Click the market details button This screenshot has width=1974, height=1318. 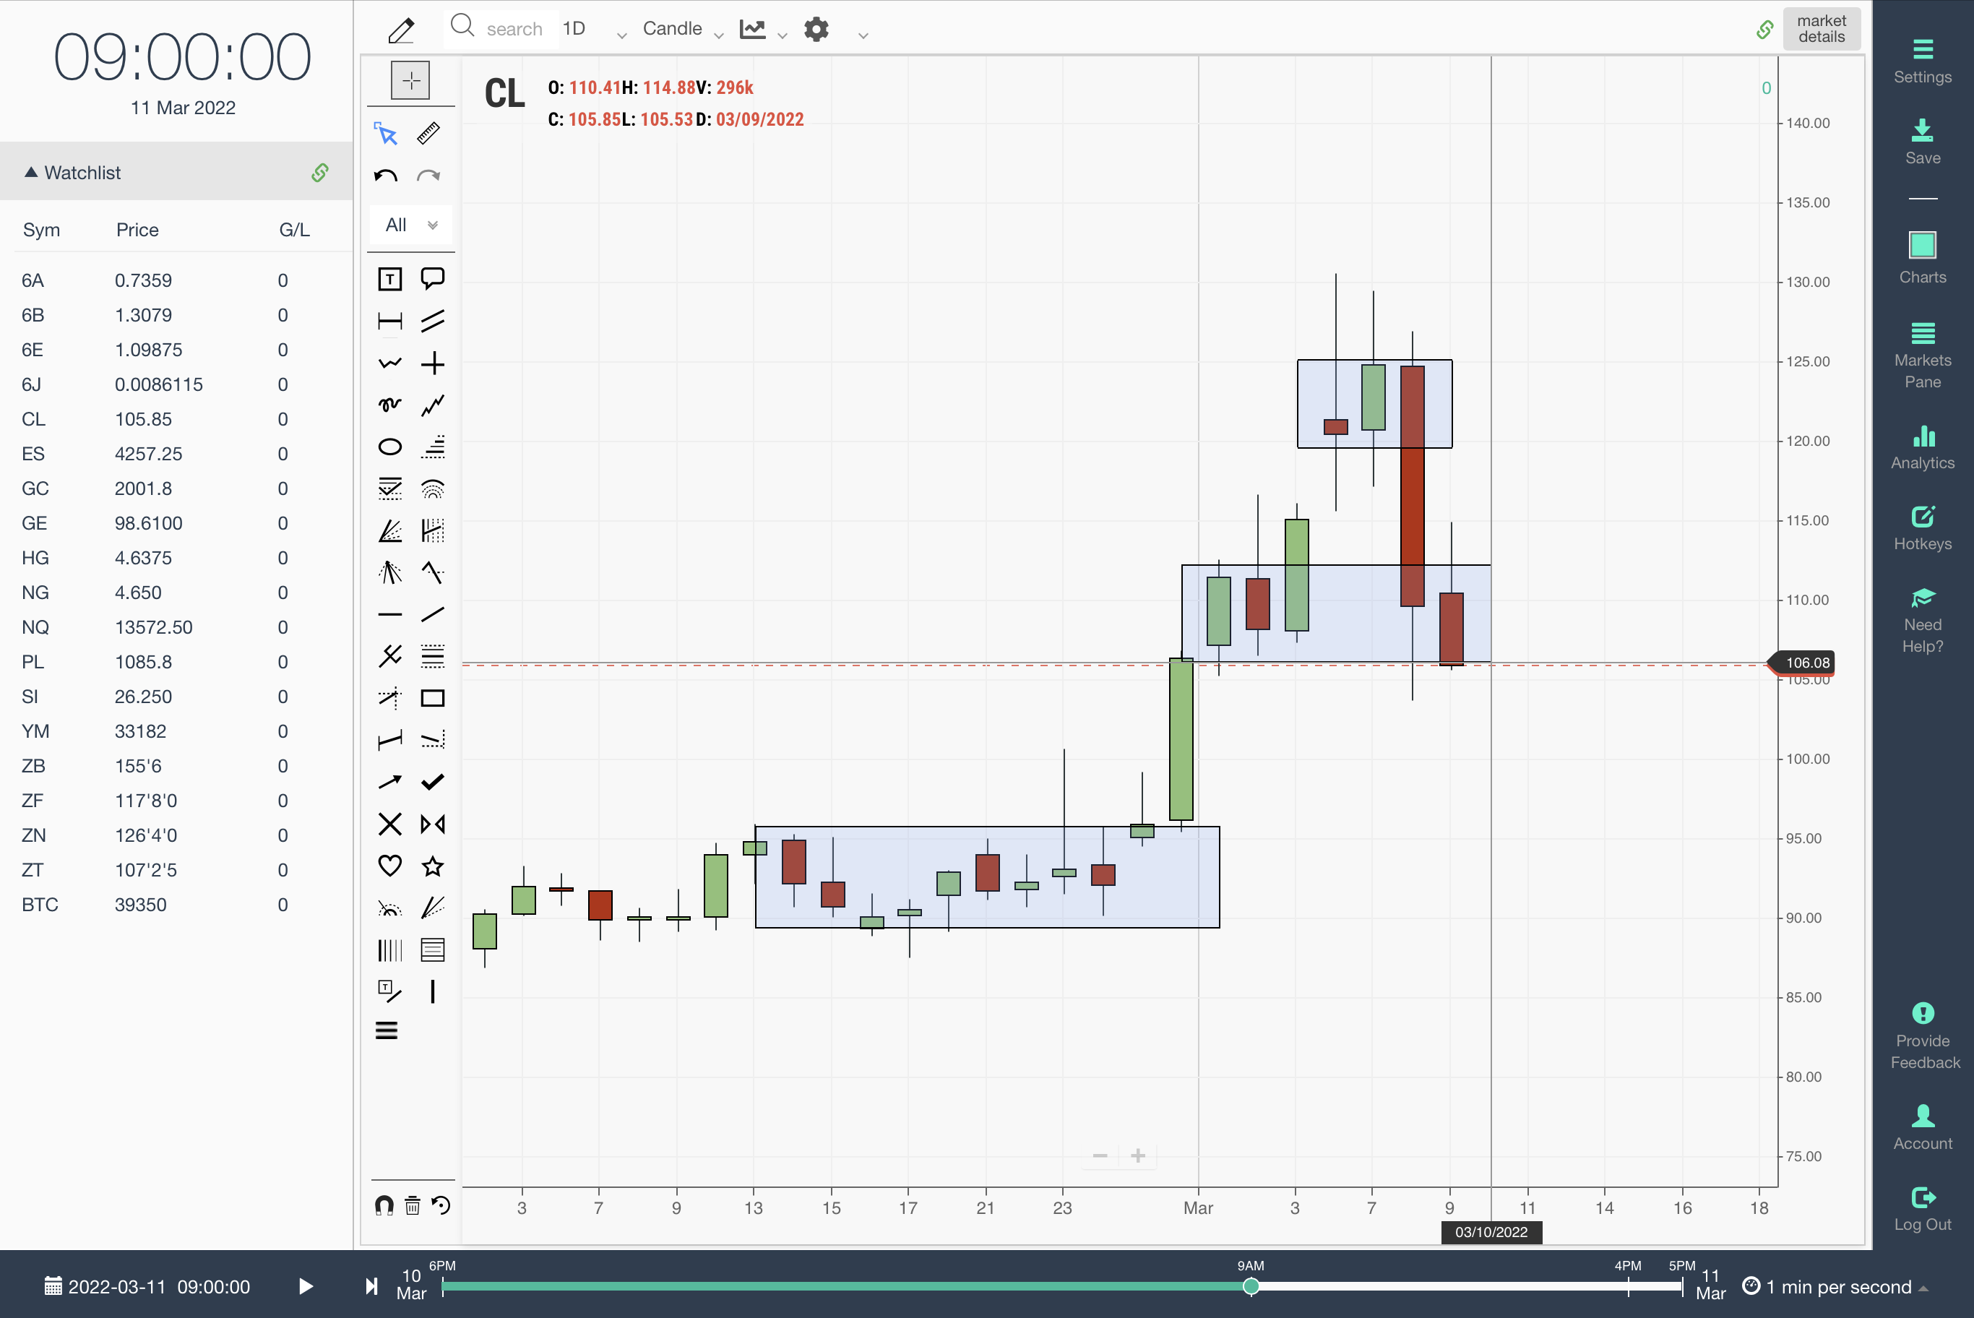click(1821, 29)
